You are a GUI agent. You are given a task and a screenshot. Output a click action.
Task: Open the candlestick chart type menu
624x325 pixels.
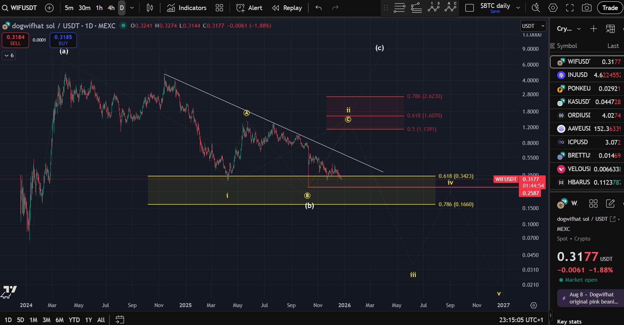click(x=150, y=8)
